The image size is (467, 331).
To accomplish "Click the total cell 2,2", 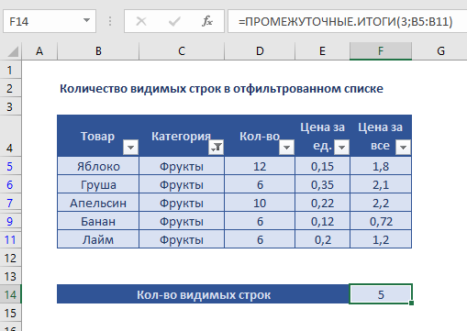I will coord(381,203).
